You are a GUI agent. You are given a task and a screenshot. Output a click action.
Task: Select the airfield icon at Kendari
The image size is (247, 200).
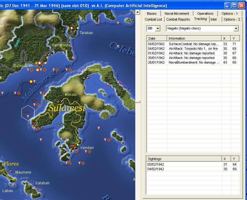click(x=75, y=148)
